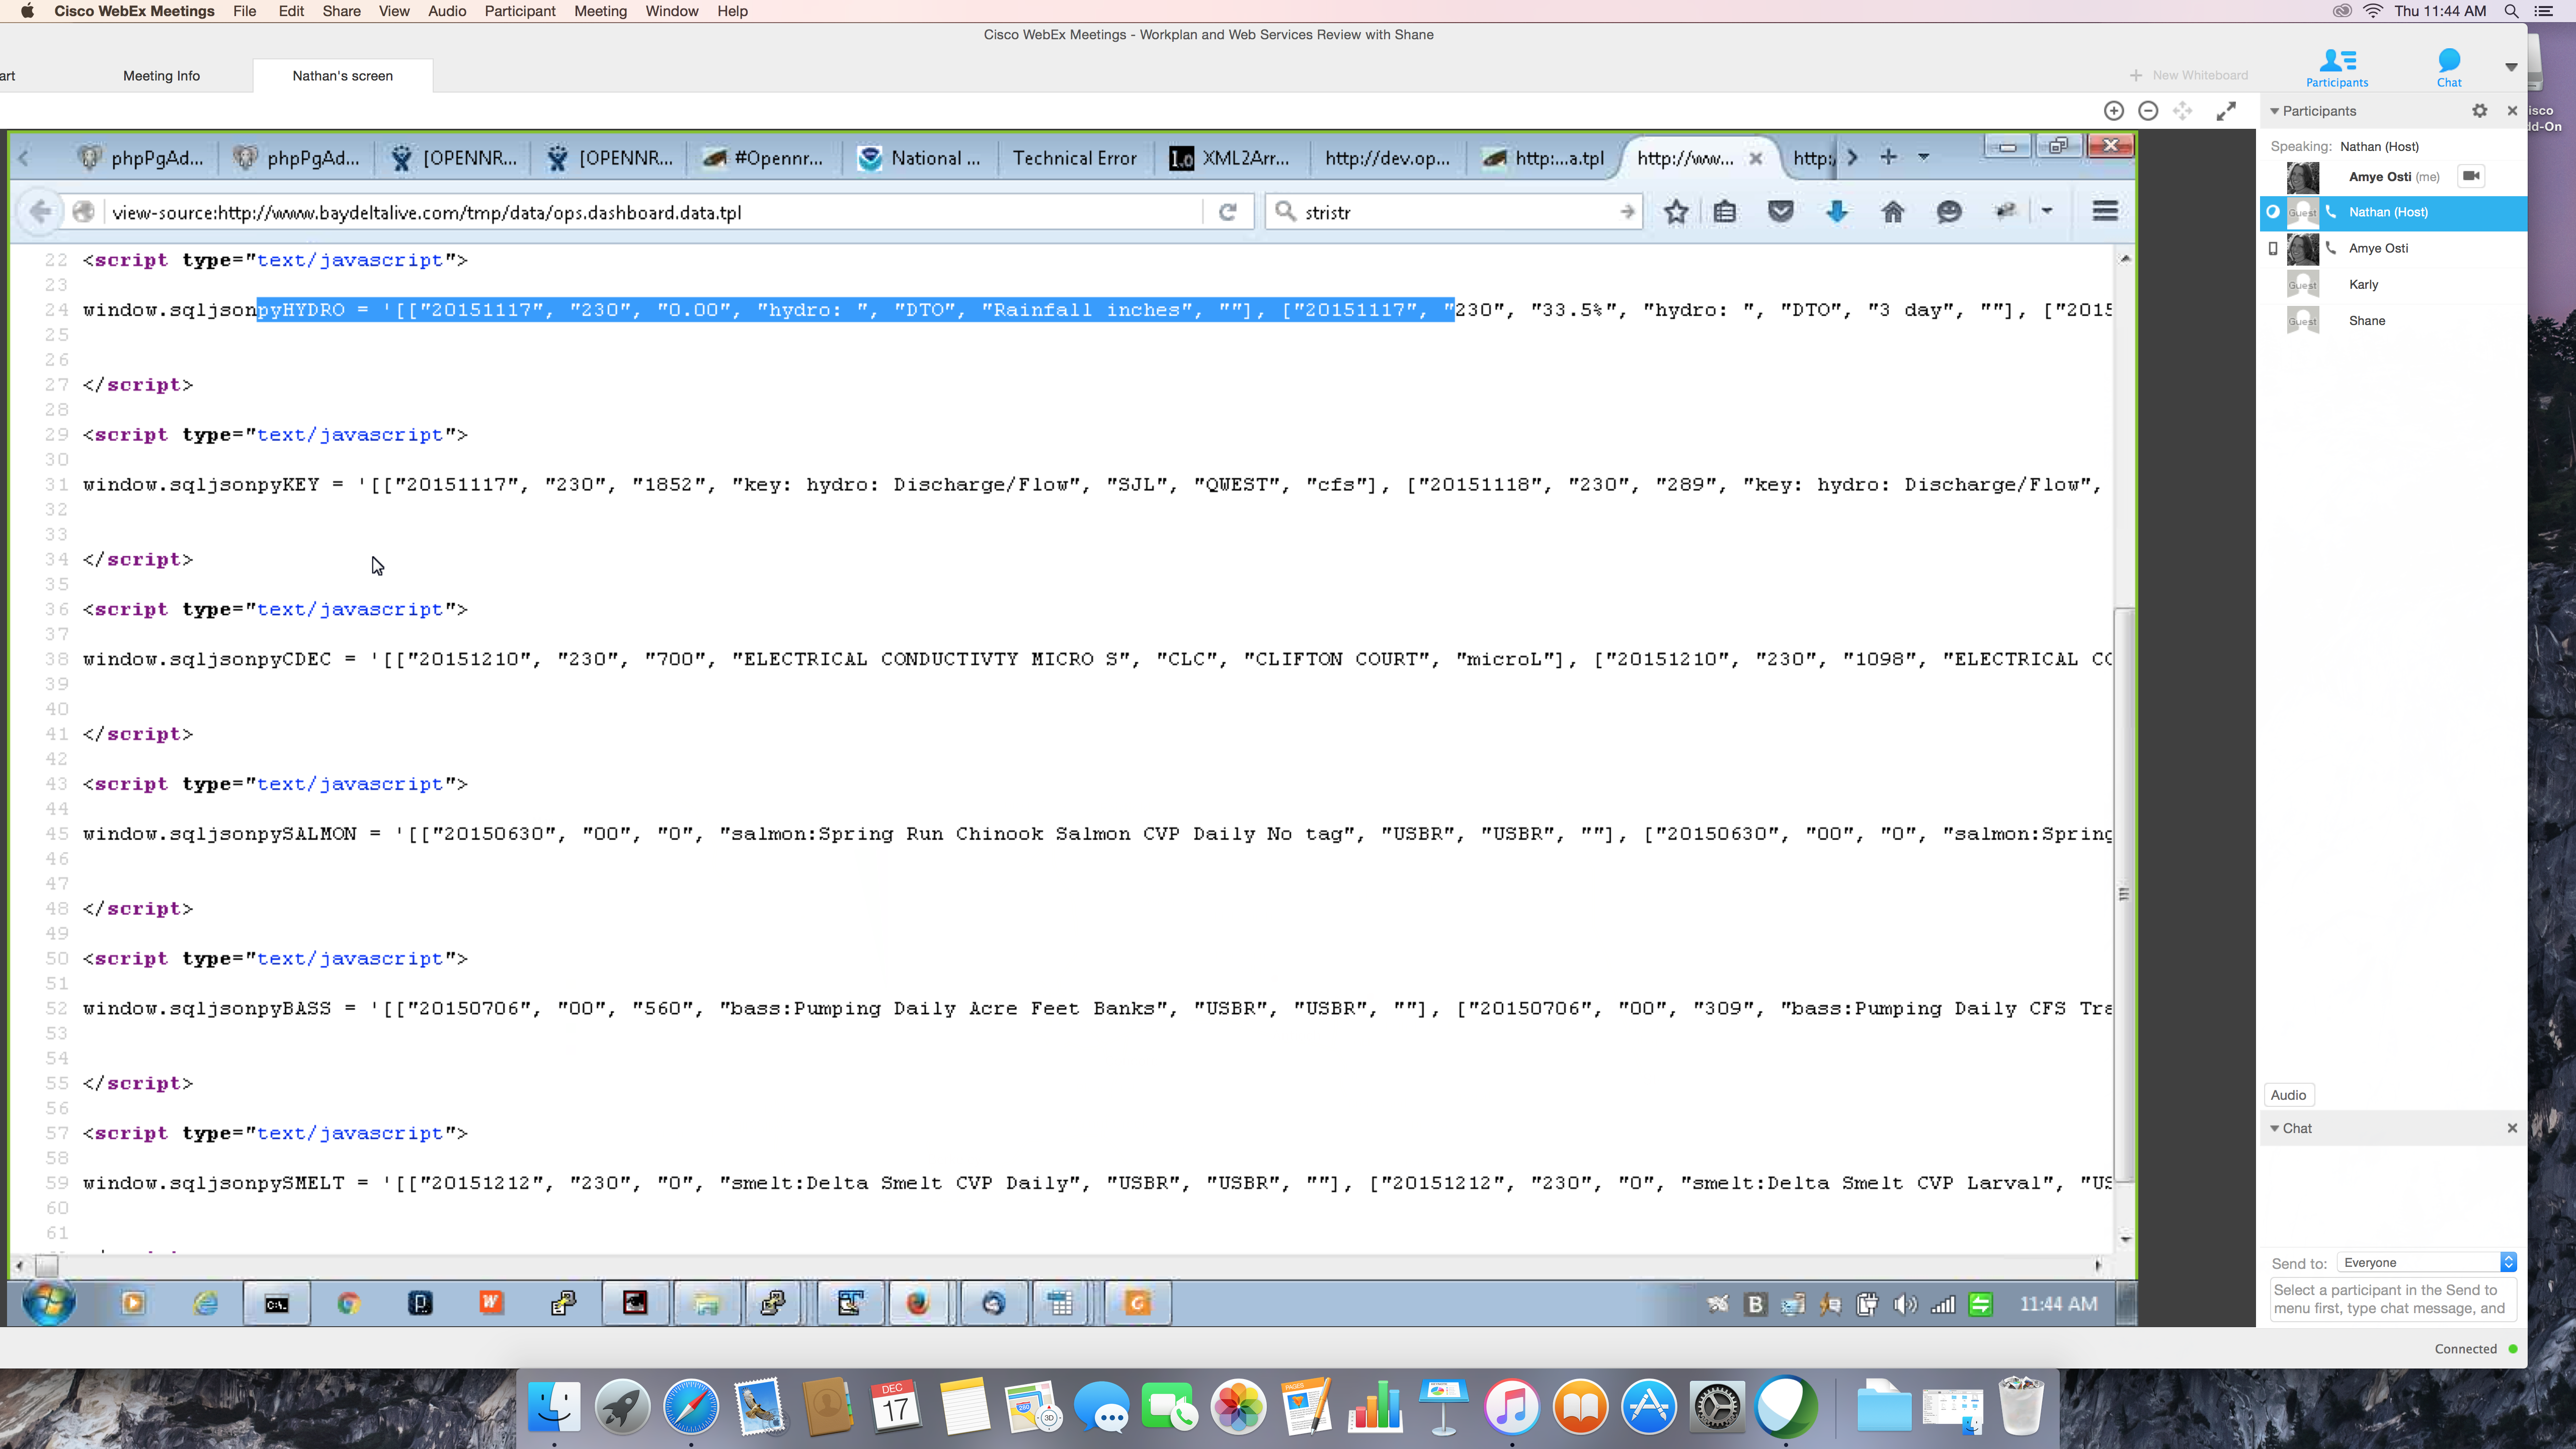Click the chat message input field

(x=2393, y=1299)
